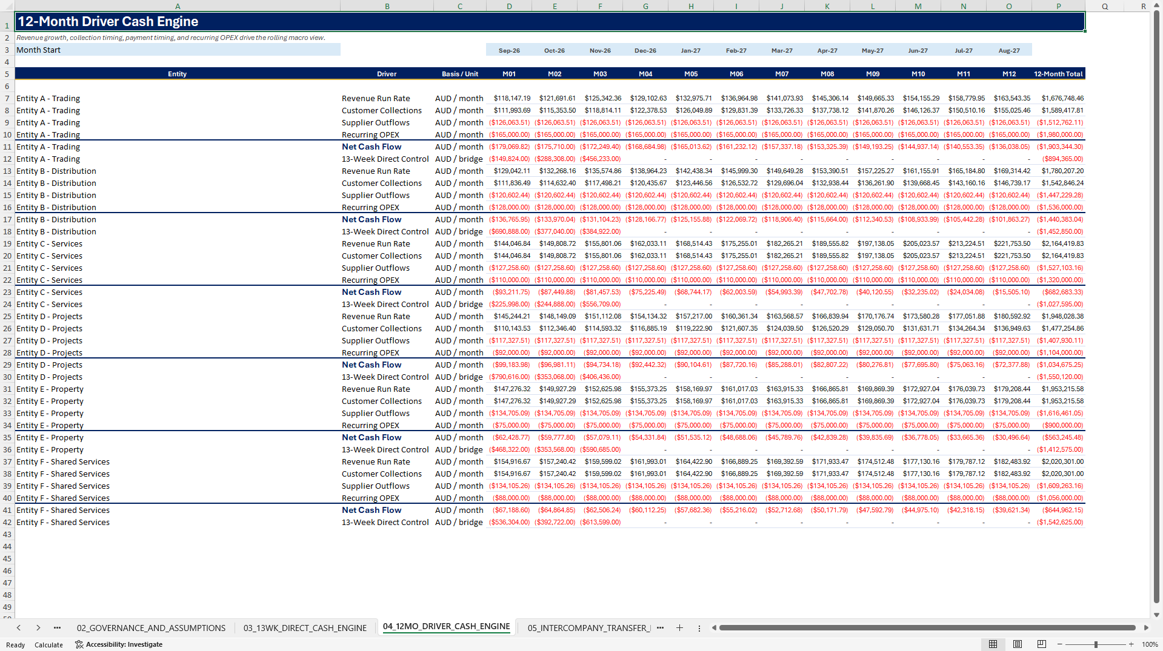The image size is (1163, 651).
Task: Select cell value $118,147.19
Action: click(x=509, y=99)
